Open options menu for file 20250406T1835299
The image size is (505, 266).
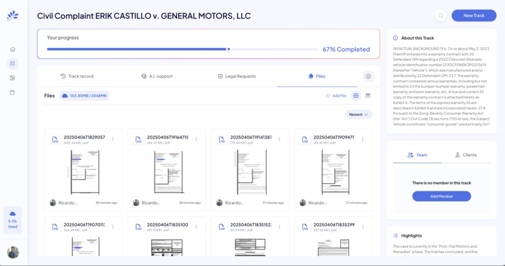[363, 226]
